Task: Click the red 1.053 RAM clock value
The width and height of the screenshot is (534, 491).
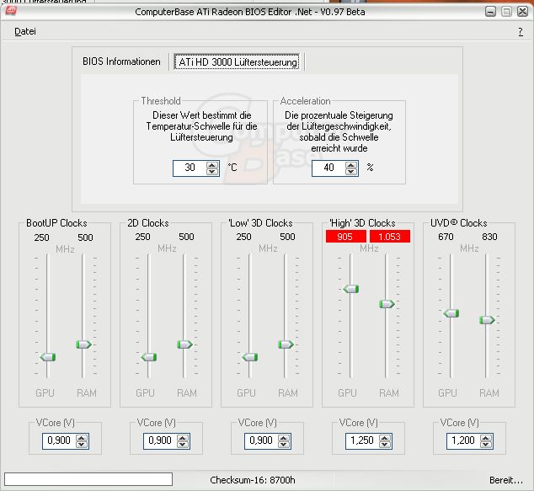Action: [x=390, y=237]
